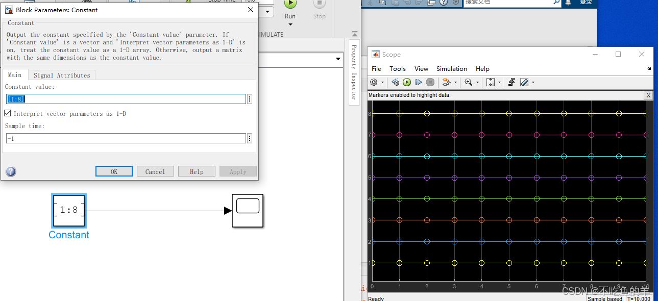The width and height of the screenshot is (658, 301).
Task: Click Scope step forward button
Action: [x=419, y=82]
